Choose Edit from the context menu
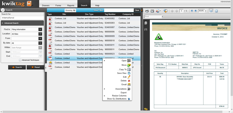 (117, 77)
